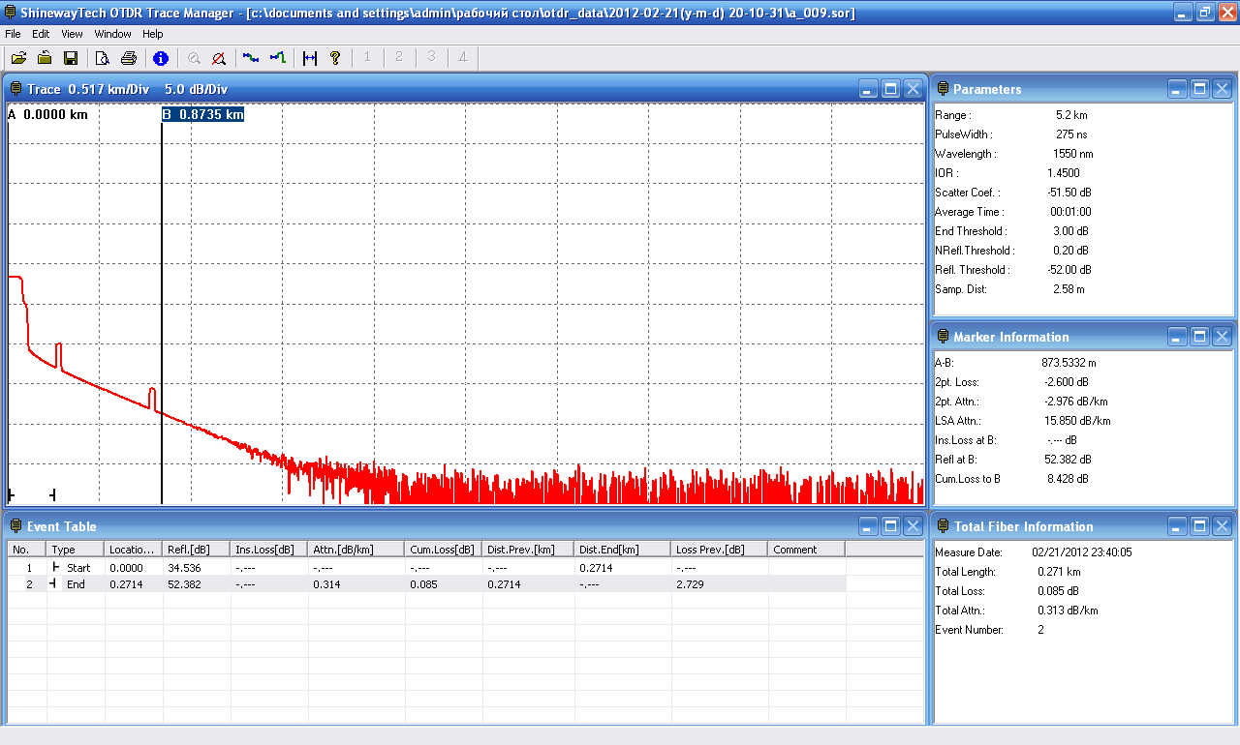Image resolution: width=1240 pixels, height=745 pixels.
Task: Click the A-B marker distance icon
Action: point(310,58)
